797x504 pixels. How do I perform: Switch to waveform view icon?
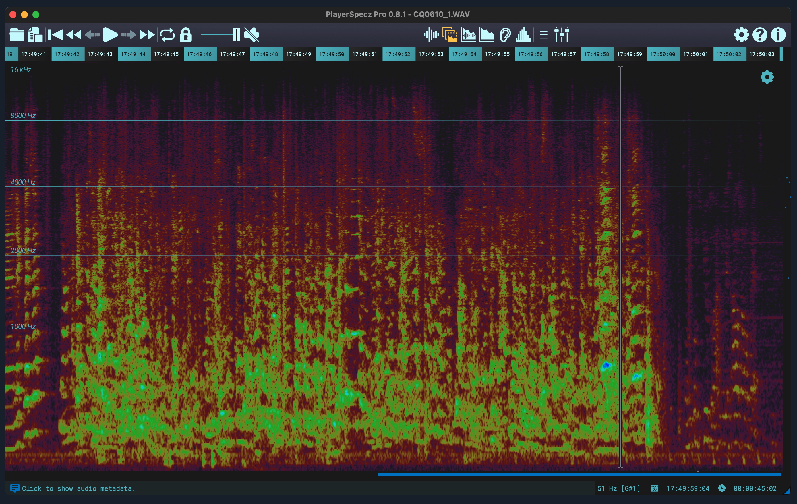click(431, 35)
